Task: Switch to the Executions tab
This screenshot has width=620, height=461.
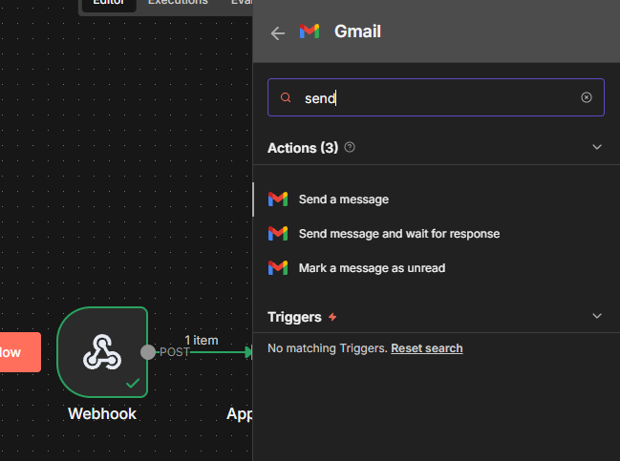Action: tap(178, 3)
